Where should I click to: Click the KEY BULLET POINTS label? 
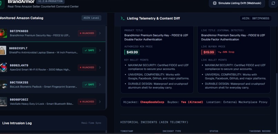[136, 60]
